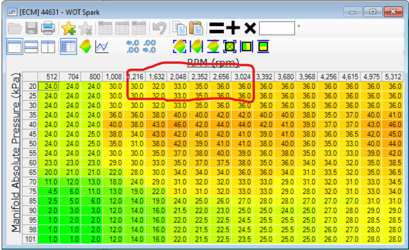Select cell at 20 kPa, 1,632 RPM

(x=157, y=86)
